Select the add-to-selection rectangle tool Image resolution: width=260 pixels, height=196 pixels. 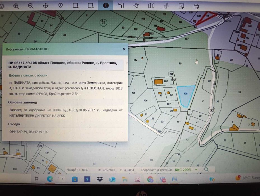coord(76,6)
